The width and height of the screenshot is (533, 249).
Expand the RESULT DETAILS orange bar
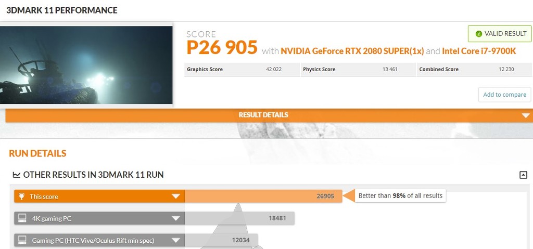point(269,115)
